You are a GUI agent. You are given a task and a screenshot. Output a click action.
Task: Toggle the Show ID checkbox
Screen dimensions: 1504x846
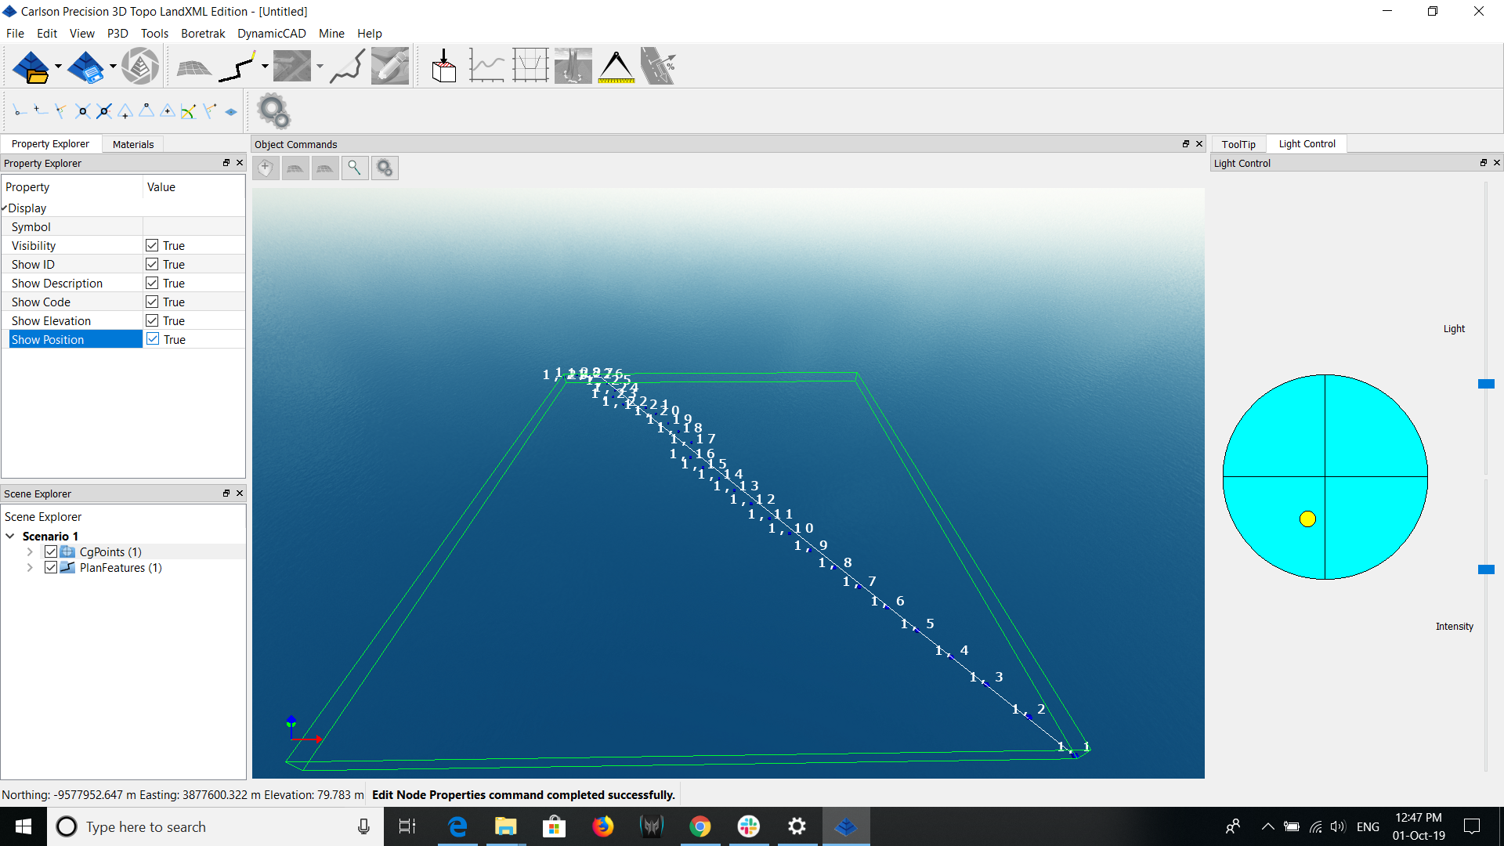click(x=152, y=265)
